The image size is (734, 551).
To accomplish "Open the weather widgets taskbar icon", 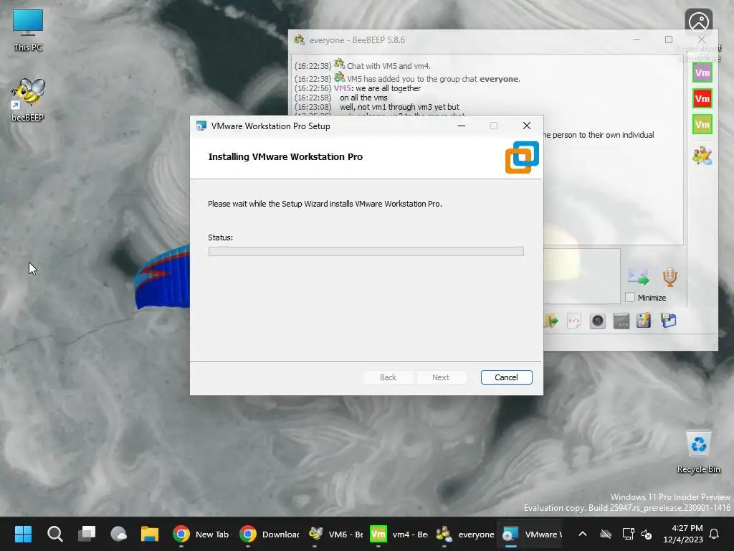I will click(118, 534).
